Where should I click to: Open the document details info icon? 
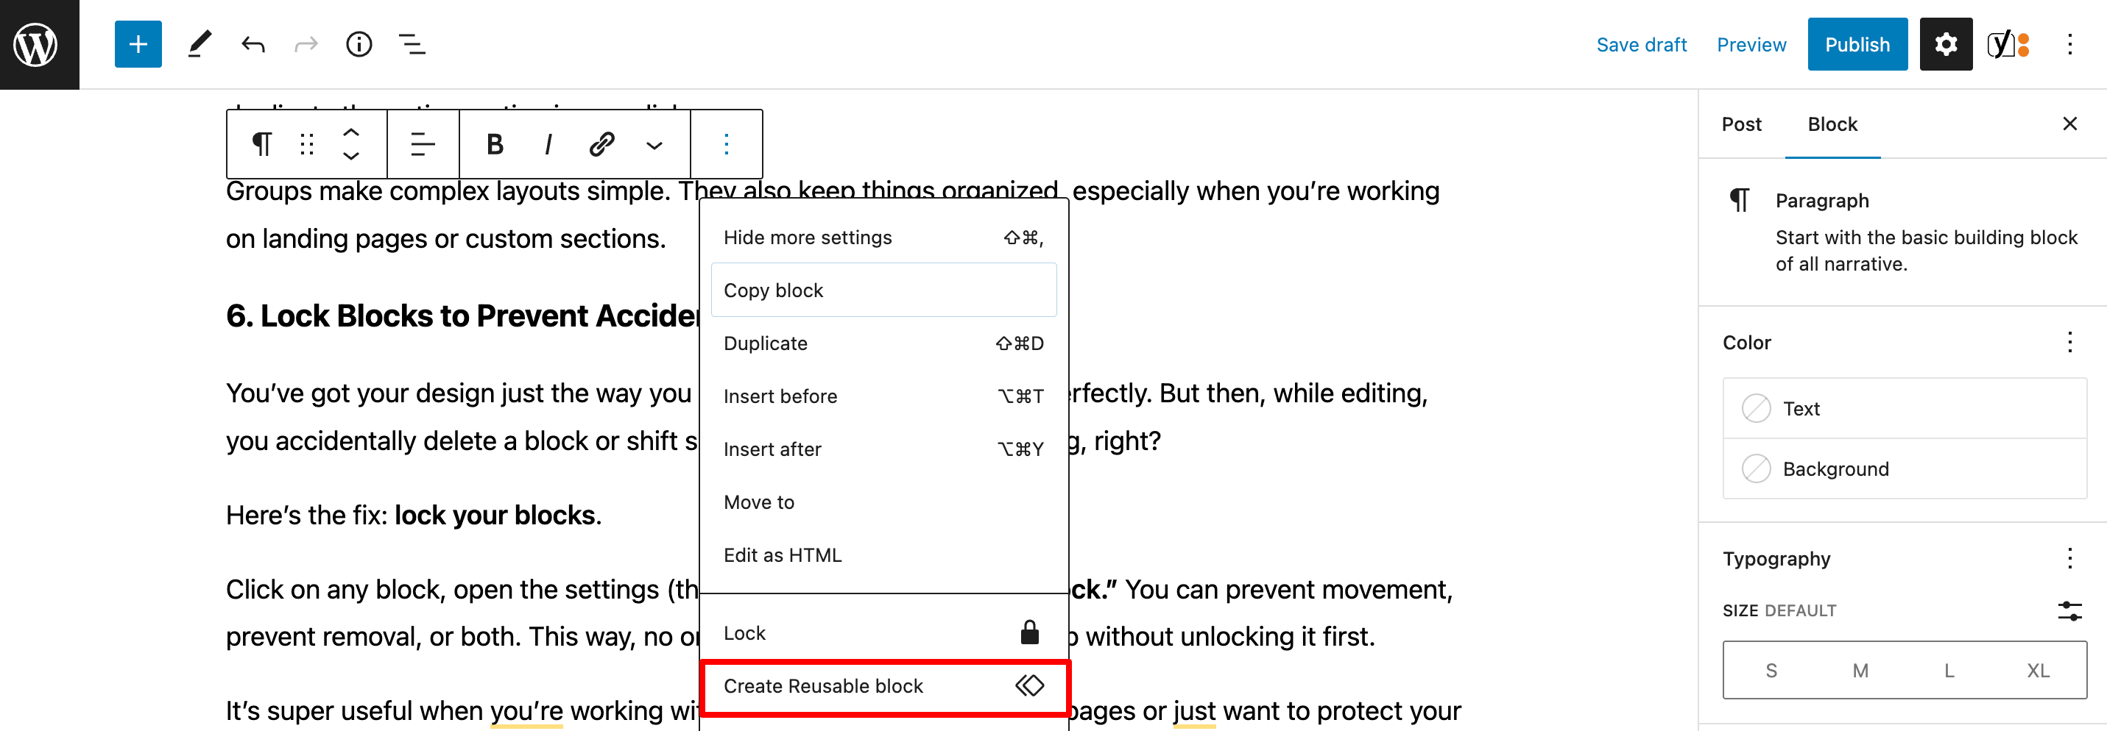point(359,44)
